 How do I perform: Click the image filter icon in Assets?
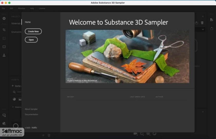[20, 99]
